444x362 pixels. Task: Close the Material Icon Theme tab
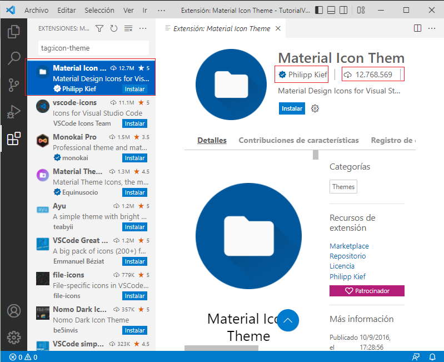pos(278,28)
